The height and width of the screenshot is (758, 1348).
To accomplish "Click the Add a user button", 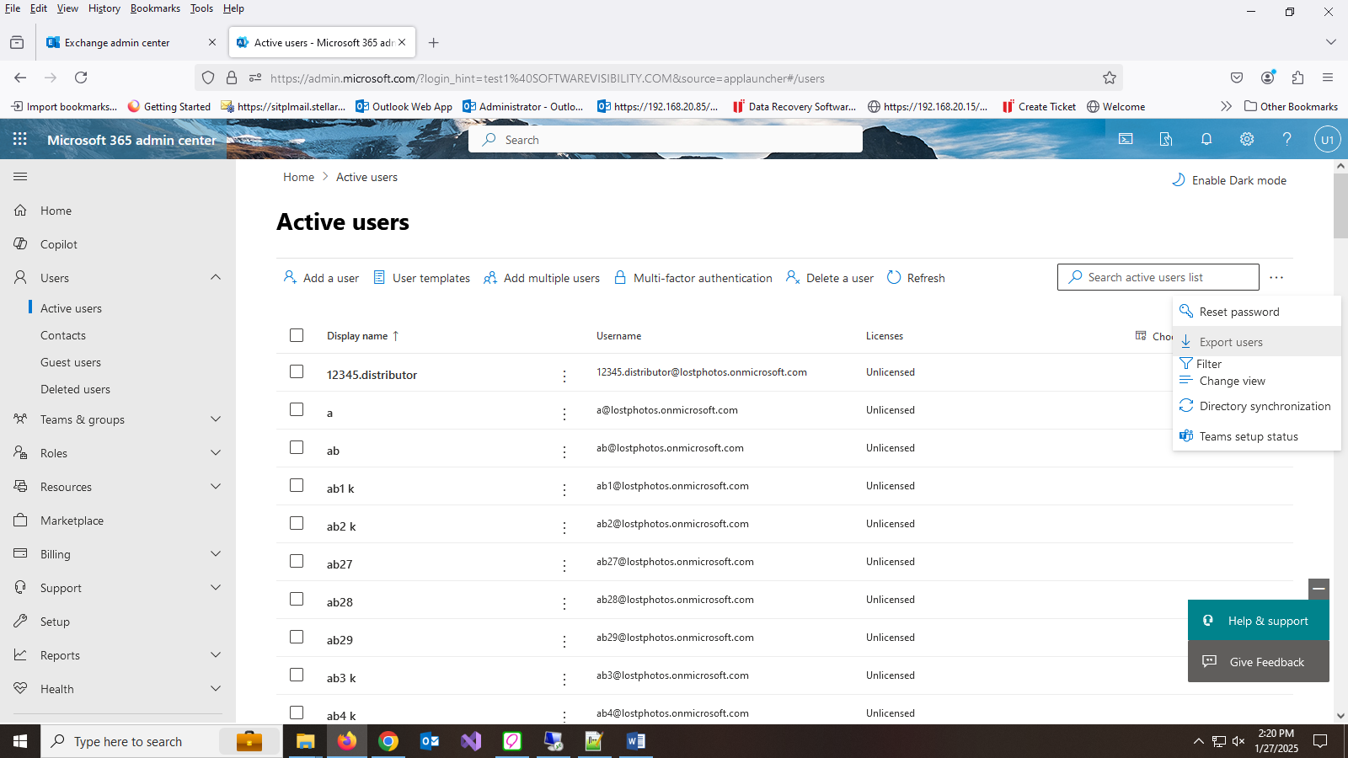I will click(321, 277).
